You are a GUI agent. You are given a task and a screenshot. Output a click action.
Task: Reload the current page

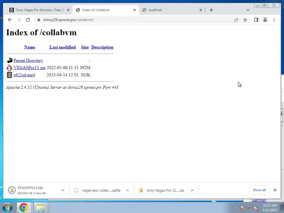[28, 20]
